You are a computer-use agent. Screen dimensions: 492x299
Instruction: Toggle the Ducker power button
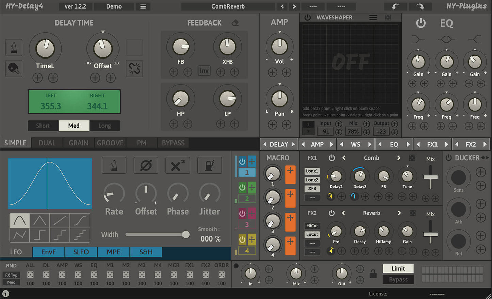(x=449, y=158)
